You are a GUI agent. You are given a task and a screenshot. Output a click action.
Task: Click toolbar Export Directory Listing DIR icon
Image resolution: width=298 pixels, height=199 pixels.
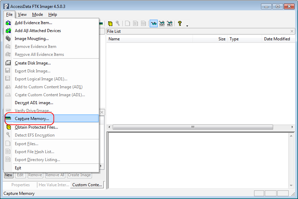click(x=143, y=23)
